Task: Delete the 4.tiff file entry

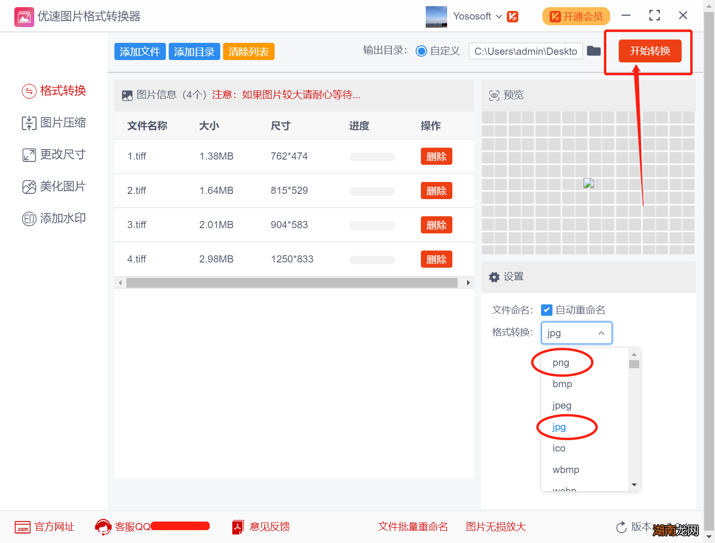Action: coord(436,259)
